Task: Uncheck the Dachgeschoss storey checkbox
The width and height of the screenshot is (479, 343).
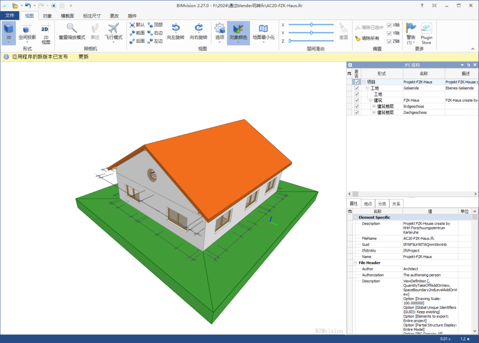Action: click(x=357, y=113)
